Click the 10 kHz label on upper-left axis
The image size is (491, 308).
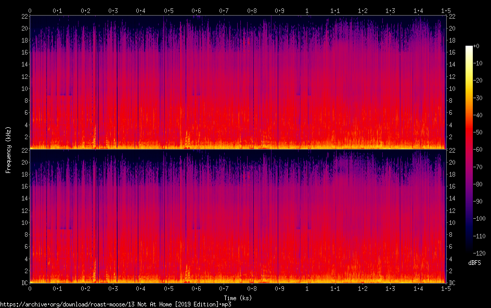23,88
